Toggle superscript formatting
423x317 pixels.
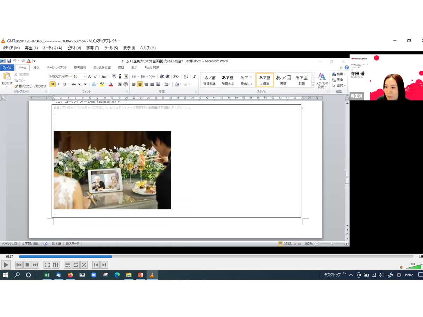(x=85, y=84)
